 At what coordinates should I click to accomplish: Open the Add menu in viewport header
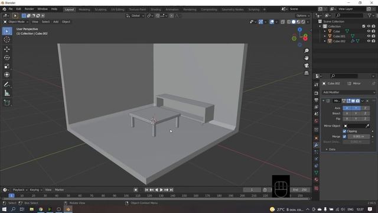click(x=56, y=22)
